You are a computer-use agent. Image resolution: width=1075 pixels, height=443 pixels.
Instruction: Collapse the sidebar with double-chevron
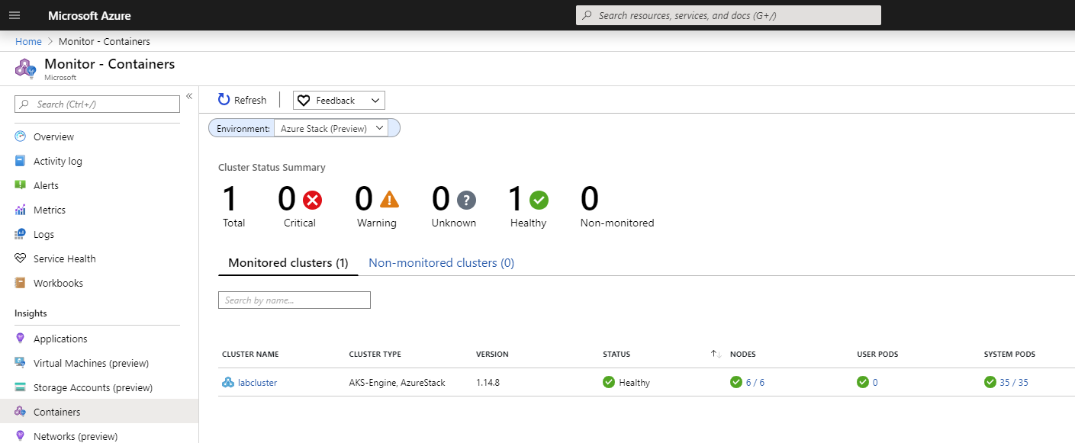tap(189, 96)
